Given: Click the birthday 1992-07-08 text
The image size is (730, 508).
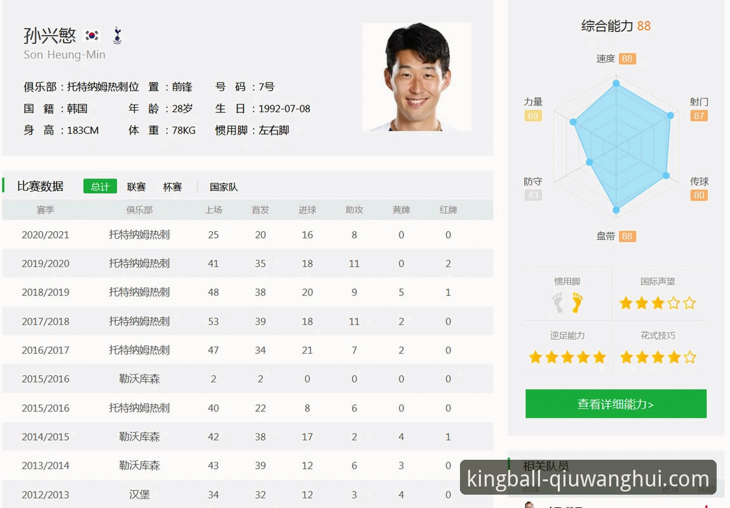Looking at the screenshot, I should pos(285,109).
